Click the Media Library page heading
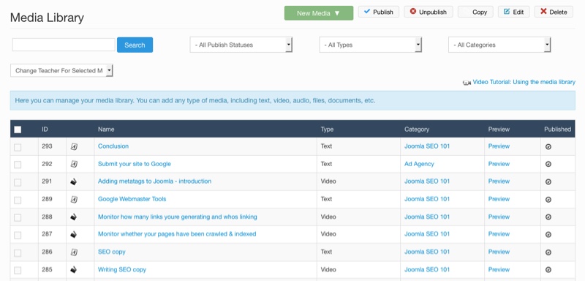This screenshot has width=585, height=281. click(x=47, y=18)
